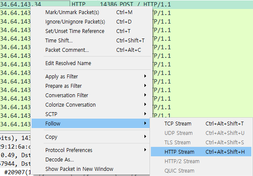Expand the SCTP submenu

pos(91,114)
